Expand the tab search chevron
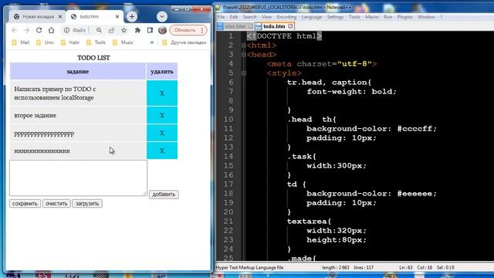Screen dimensions: 494x278 pyautogui.click(x=162, y=17)
